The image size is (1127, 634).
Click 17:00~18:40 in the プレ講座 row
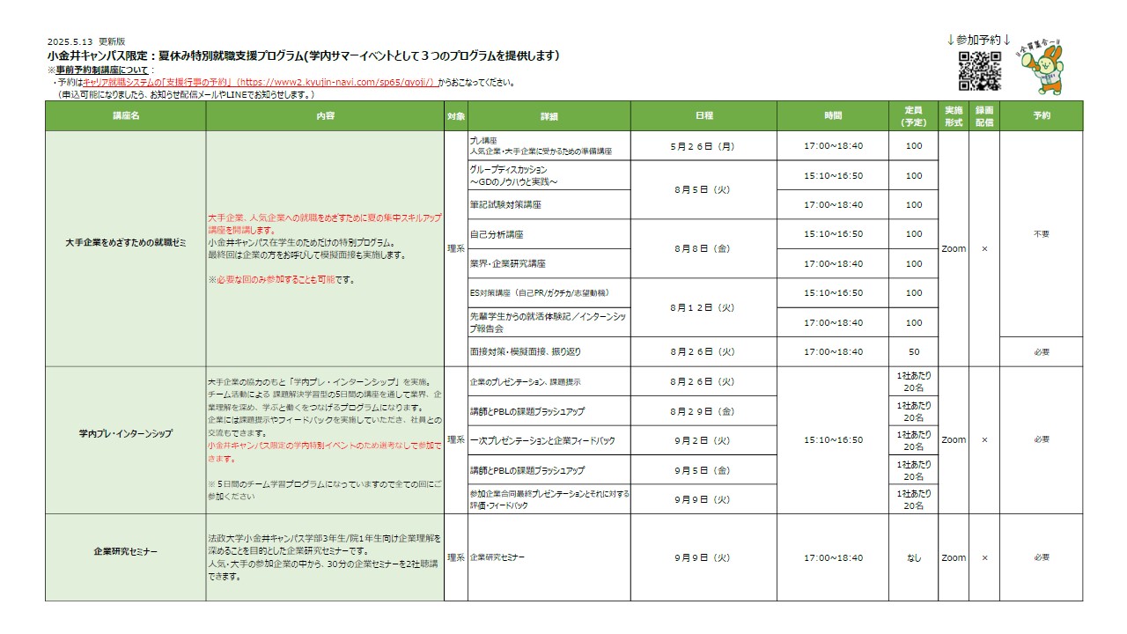pyautogui.click(x=833, y=146)
